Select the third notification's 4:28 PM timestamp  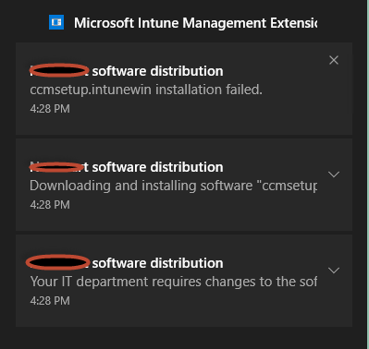coord(50,301)
